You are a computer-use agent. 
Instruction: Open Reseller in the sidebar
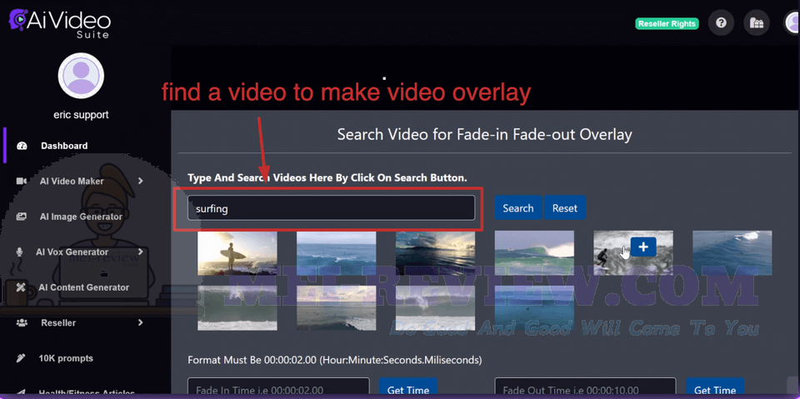(58, 323)
